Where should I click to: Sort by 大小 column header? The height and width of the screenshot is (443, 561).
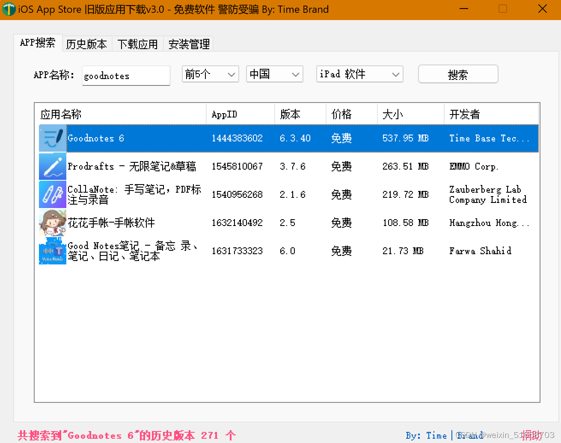coord(411,114)
